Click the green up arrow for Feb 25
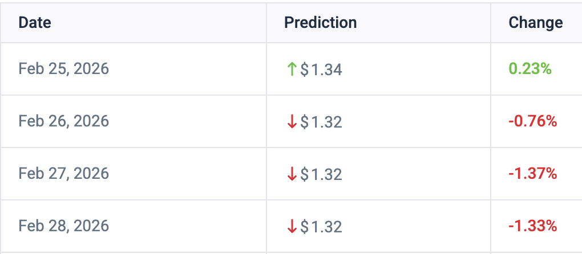 click(x=292, y=69)
